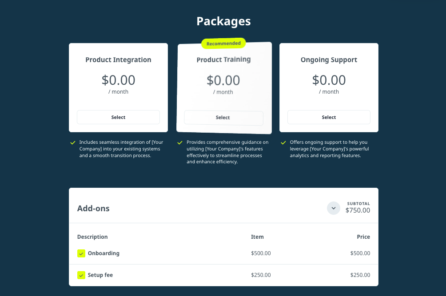Click the Packages heading
The height and width of the screenshot is (296, 446).
tap(223, 21)
